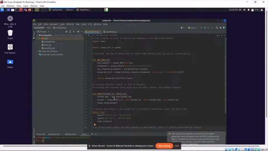Open PyCharm IDE settings gear icon
The height and width of the screenshot is (151, 268).
221,28
